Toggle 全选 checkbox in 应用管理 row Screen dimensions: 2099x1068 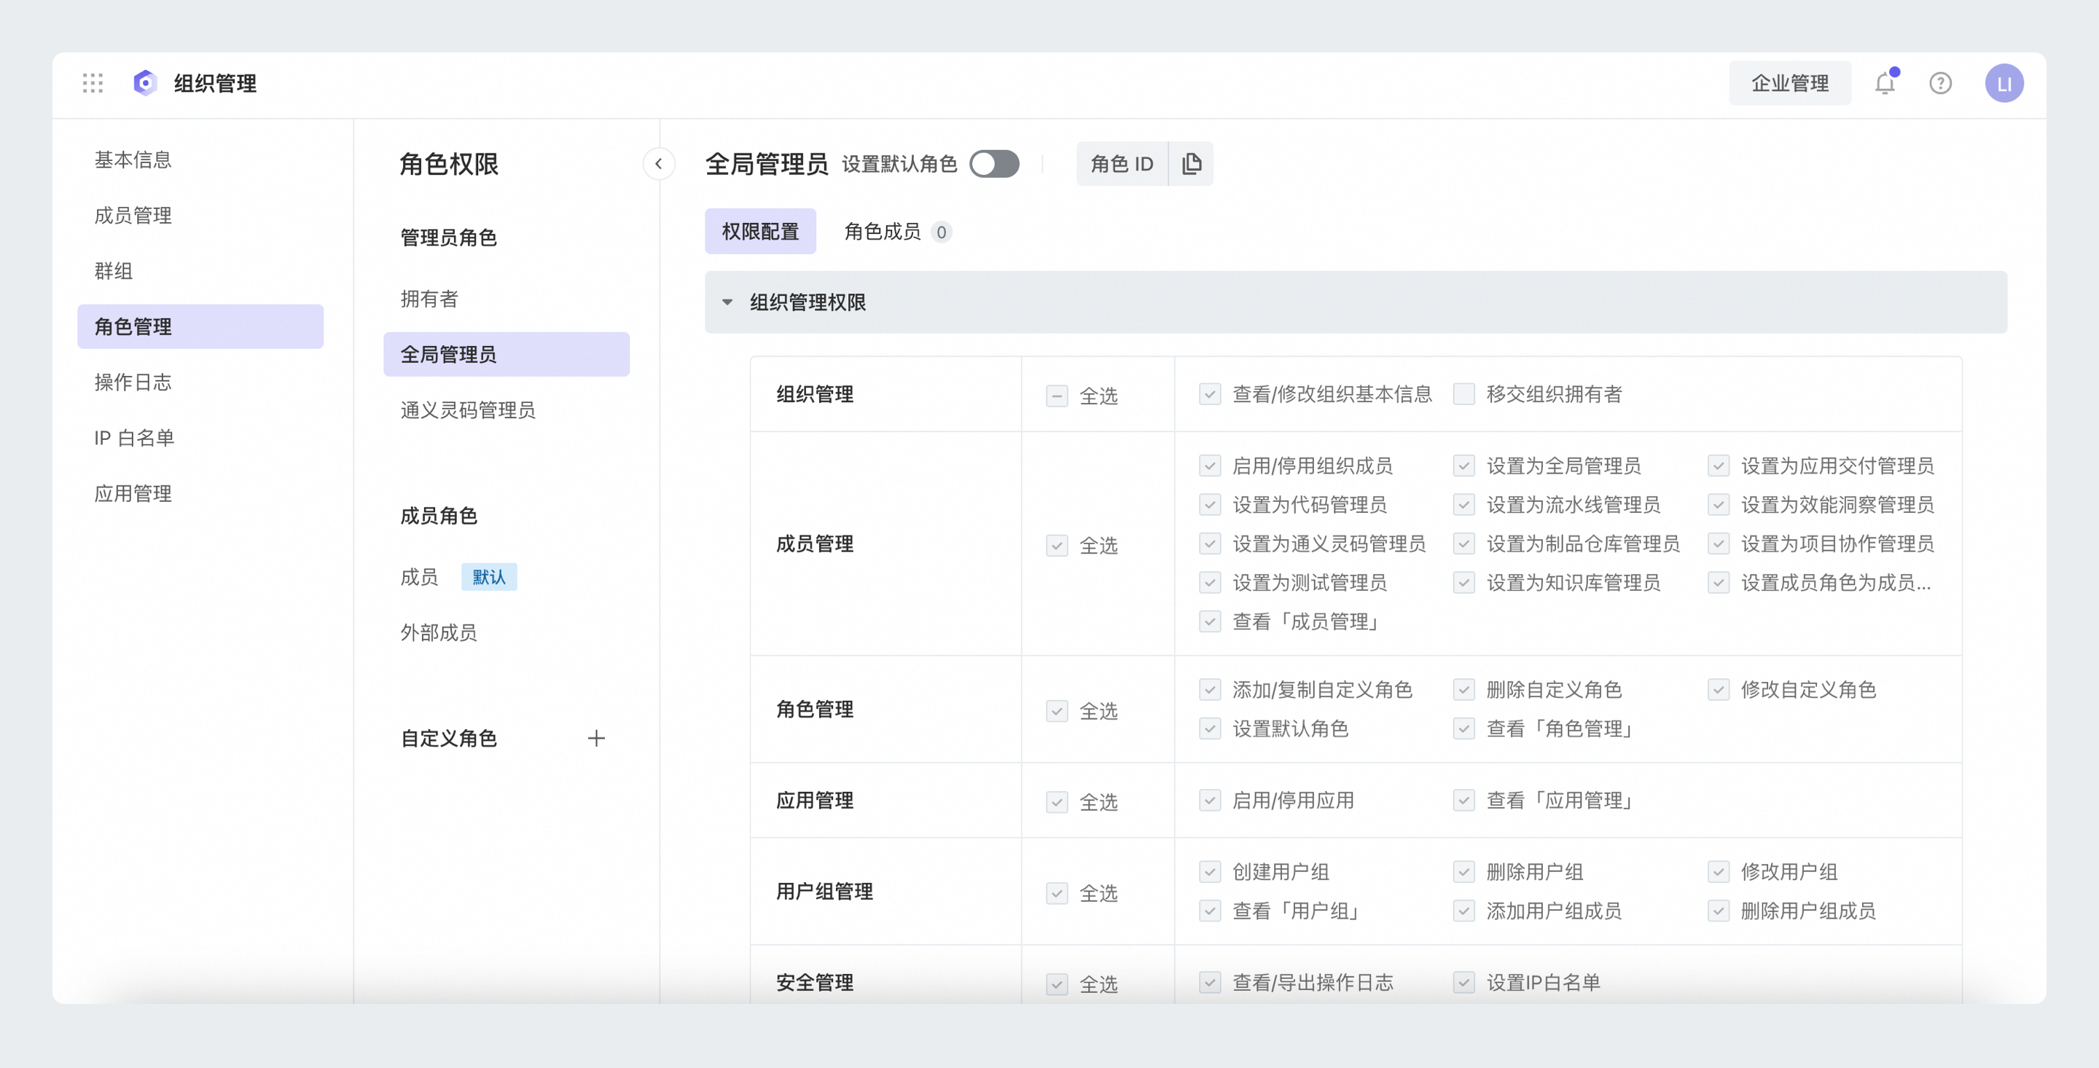click(x=1057, y=802)
